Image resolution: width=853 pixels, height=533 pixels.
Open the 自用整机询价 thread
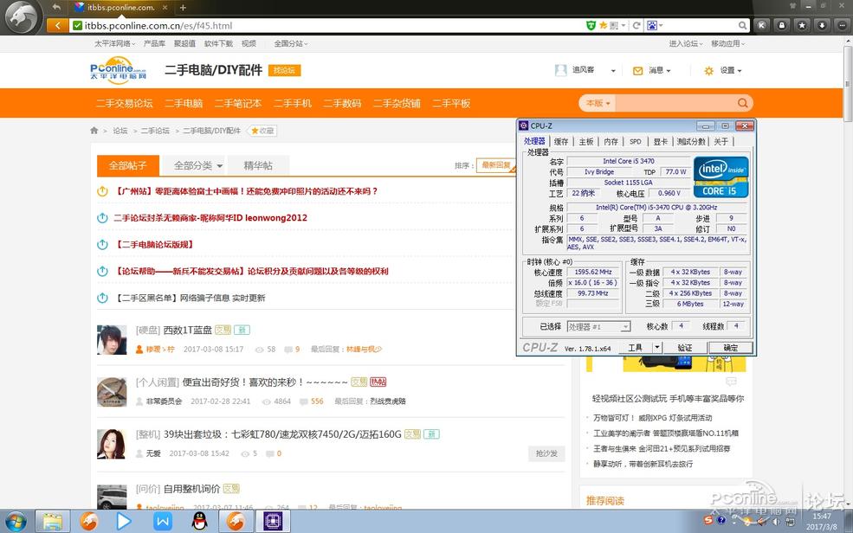192,489
